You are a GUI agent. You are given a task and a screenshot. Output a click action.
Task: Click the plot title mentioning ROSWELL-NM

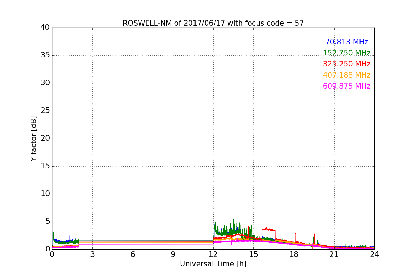click(x=213, y=23)
